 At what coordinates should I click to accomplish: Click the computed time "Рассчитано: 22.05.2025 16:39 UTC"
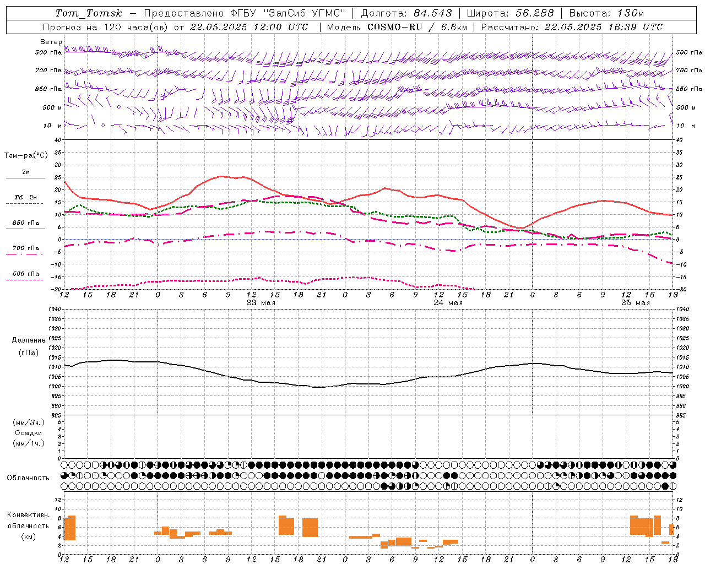point(572,27)
